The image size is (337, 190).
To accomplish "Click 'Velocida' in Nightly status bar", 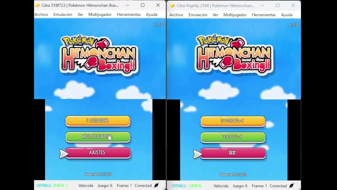I will tap(221, 186).
